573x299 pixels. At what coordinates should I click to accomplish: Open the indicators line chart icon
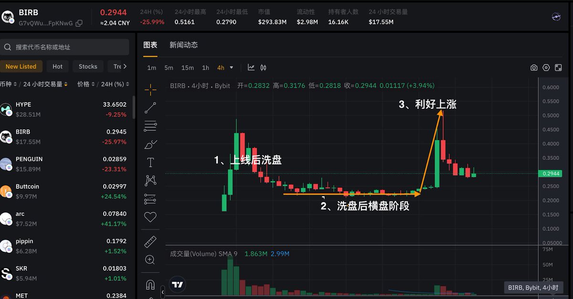coord(251,68)
